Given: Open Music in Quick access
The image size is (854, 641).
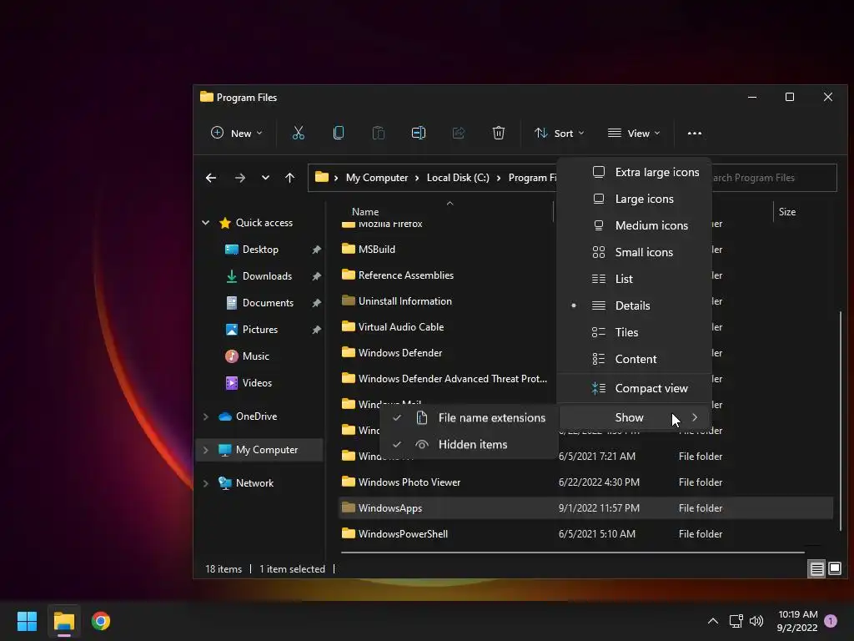Looking at the screenshot, I should (255, 356).
